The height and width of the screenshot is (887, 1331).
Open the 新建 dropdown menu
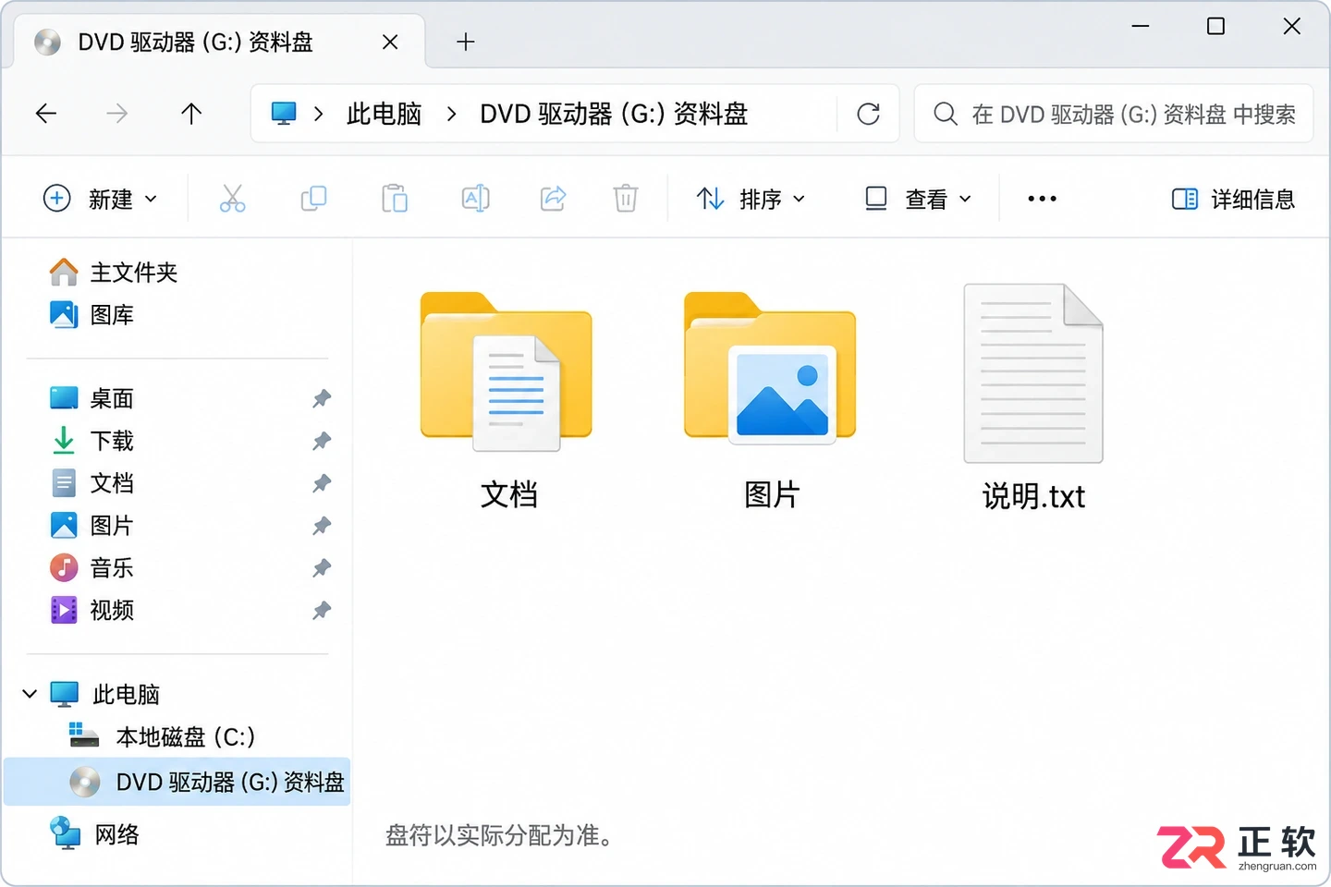[101, 199]
